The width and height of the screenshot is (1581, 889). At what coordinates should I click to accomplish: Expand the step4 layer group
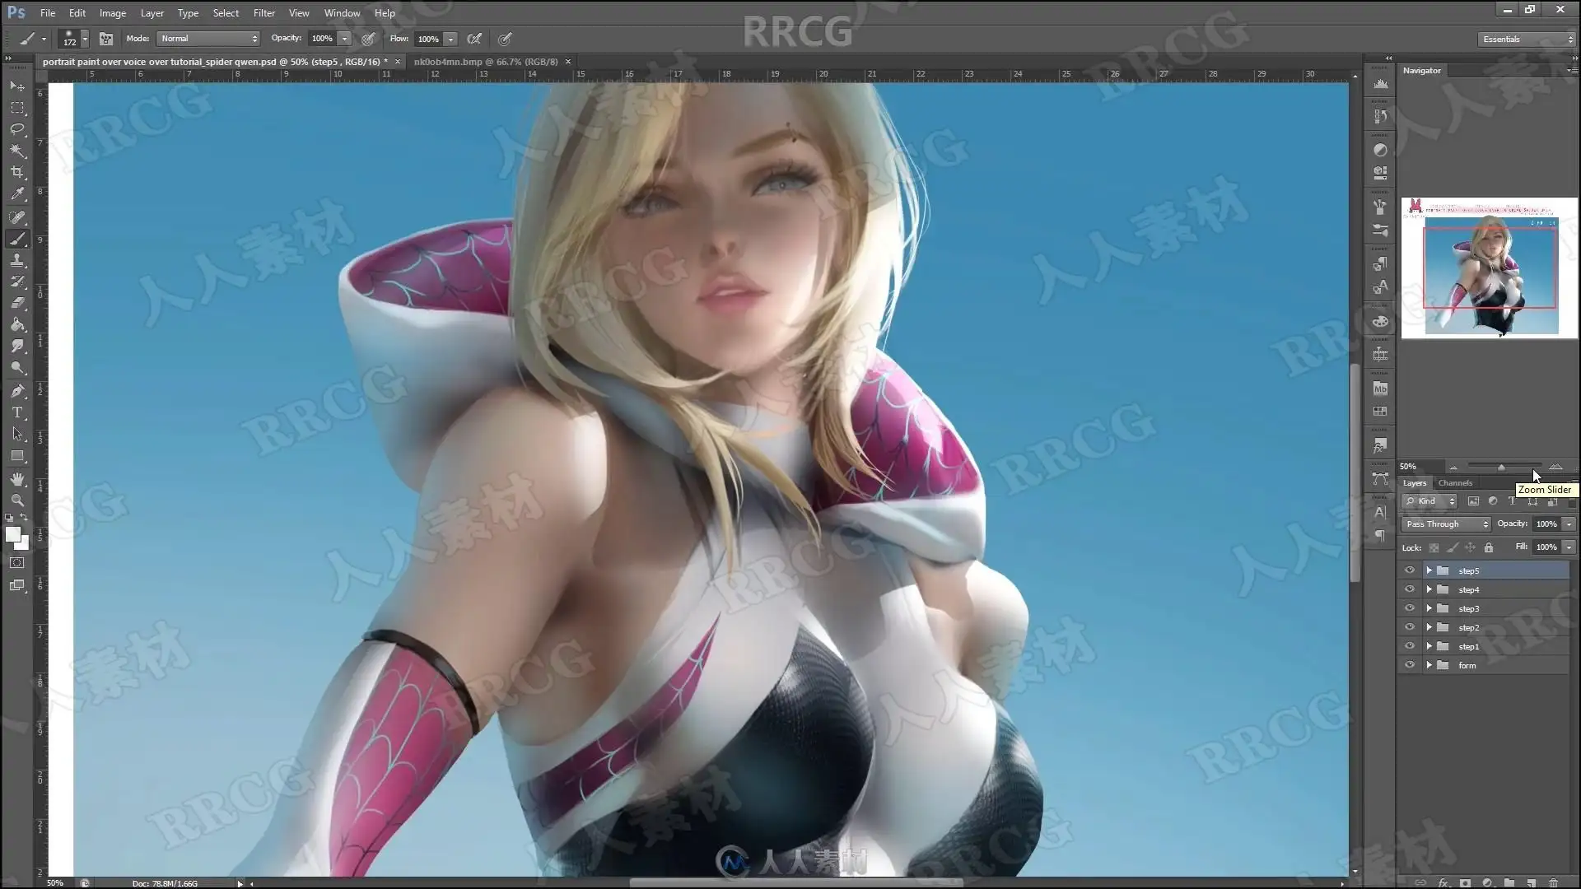1429,589
